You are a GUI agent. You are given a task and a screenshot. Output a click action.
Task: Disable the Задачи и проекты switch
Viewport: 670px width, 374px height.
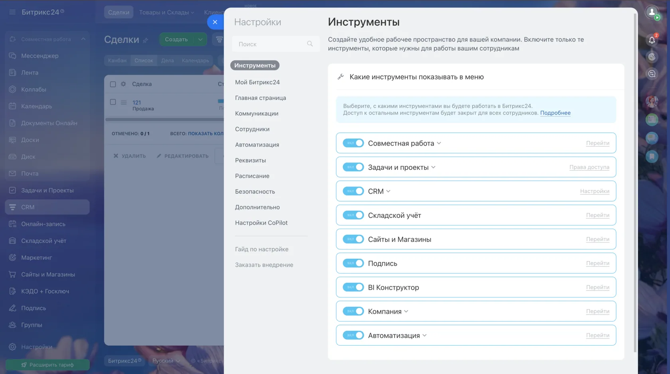click(x=353, y=167)
